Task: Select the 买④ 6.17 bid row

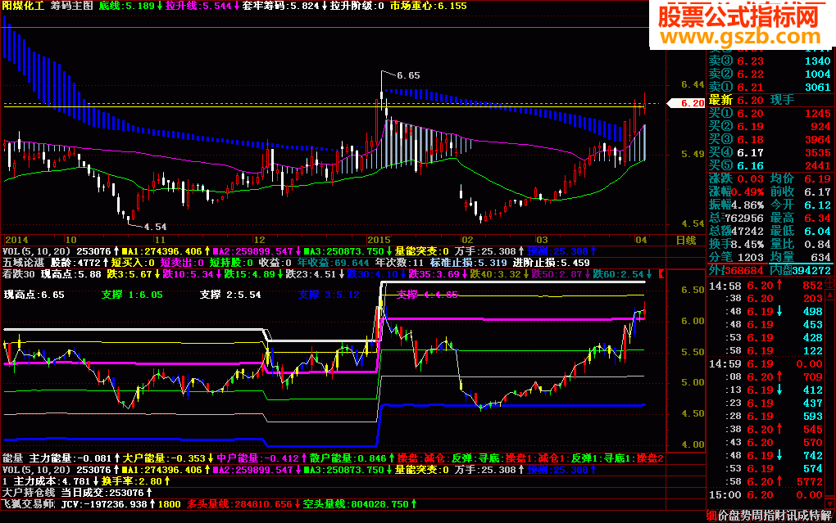Action: pyautogui.click(x=770, y=153)
